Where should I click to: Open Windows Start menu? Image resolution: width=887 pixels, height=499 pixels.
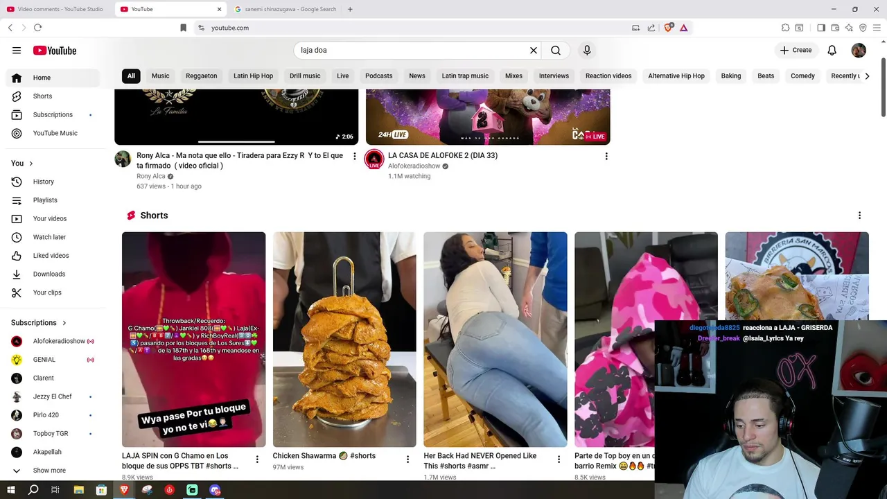[x=11, y=490]
